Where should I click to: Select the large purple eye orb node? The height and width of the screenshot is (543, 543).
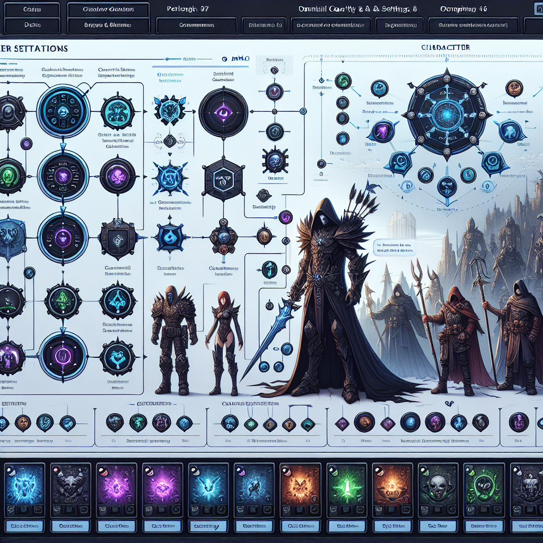[x=223, y=113]
